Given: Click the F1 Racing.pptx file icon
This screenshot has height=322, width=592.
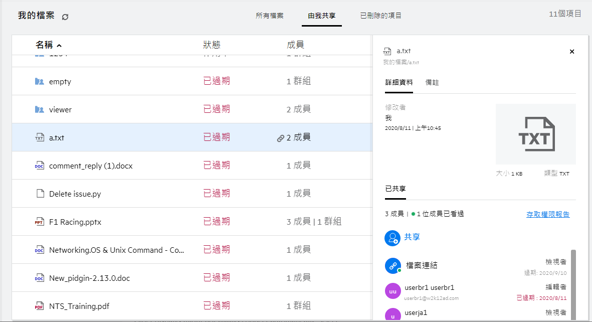Looking at the screenshot, I should [x=40, y=222].
